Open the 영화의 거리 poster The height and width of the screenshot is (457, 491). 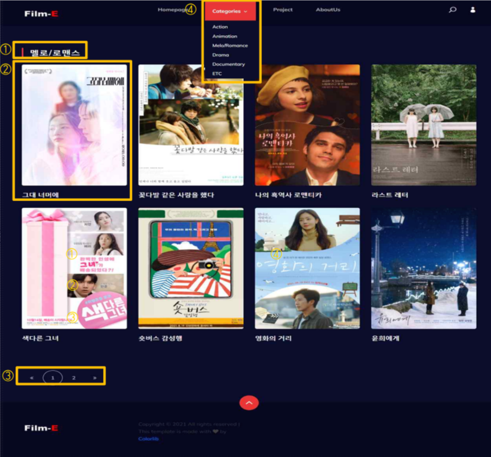pyautogui.click(x=307, y=268)
